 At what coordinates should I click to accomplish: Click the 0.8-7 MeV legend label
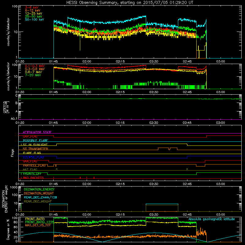point(33,72)
